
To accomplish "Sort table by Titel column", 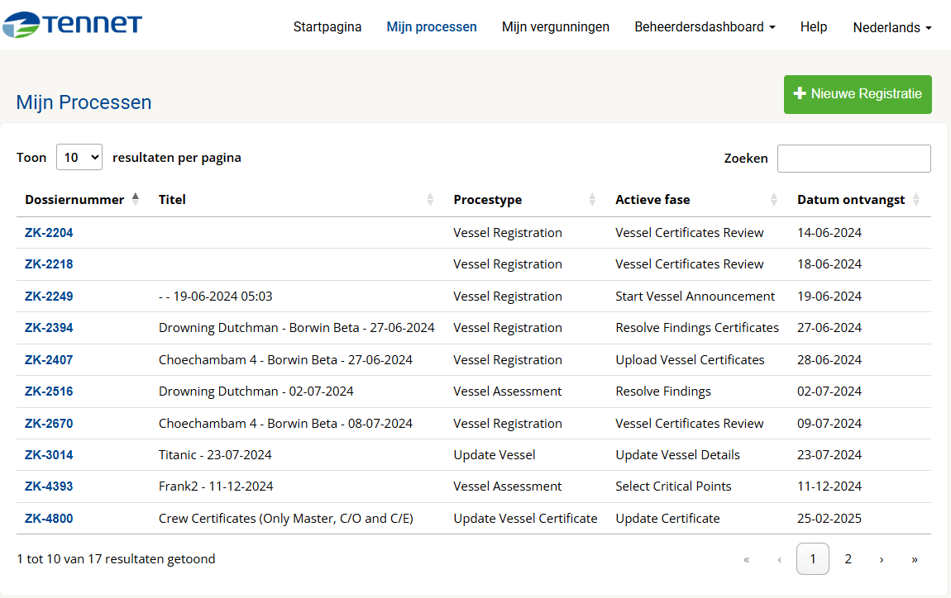I will (172, 200).
